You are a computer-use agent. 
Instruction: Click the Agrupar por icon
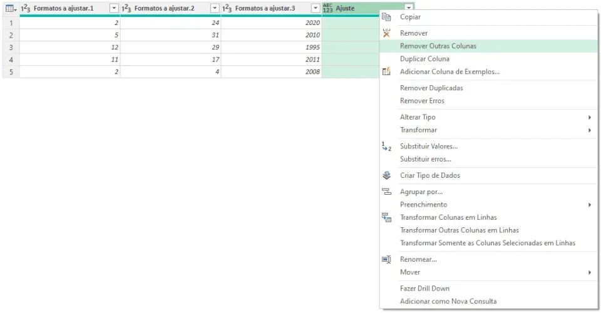pyautogui.click(x=386, y=192)
